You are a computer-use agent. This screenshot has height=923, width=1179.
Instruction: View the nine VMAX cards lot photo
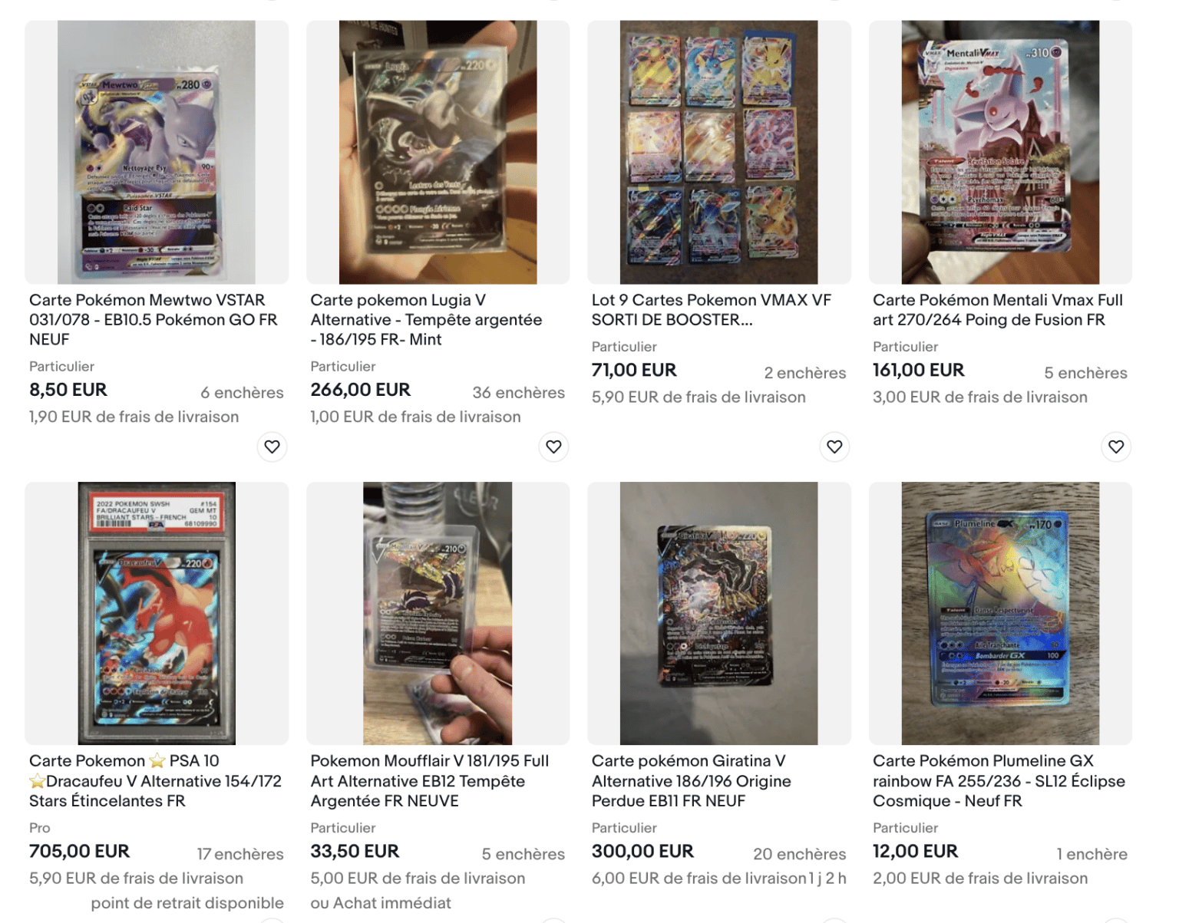[719, 152]
